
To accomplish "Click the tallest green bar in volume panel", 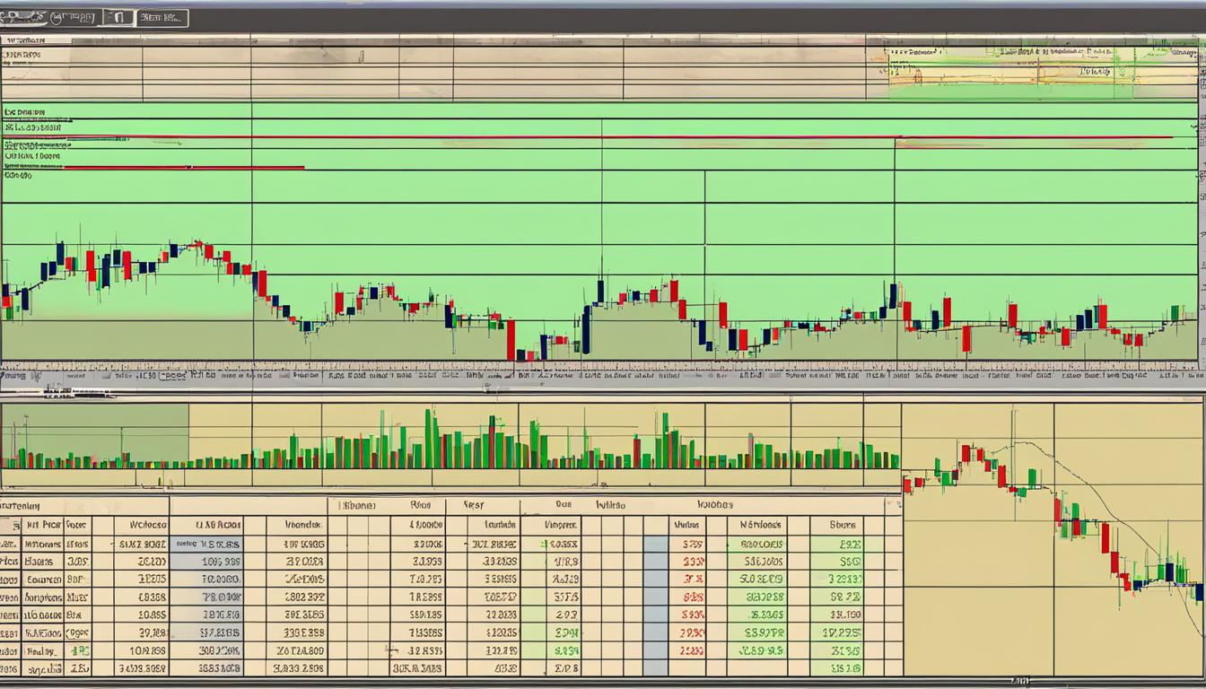I will point(429,438).
